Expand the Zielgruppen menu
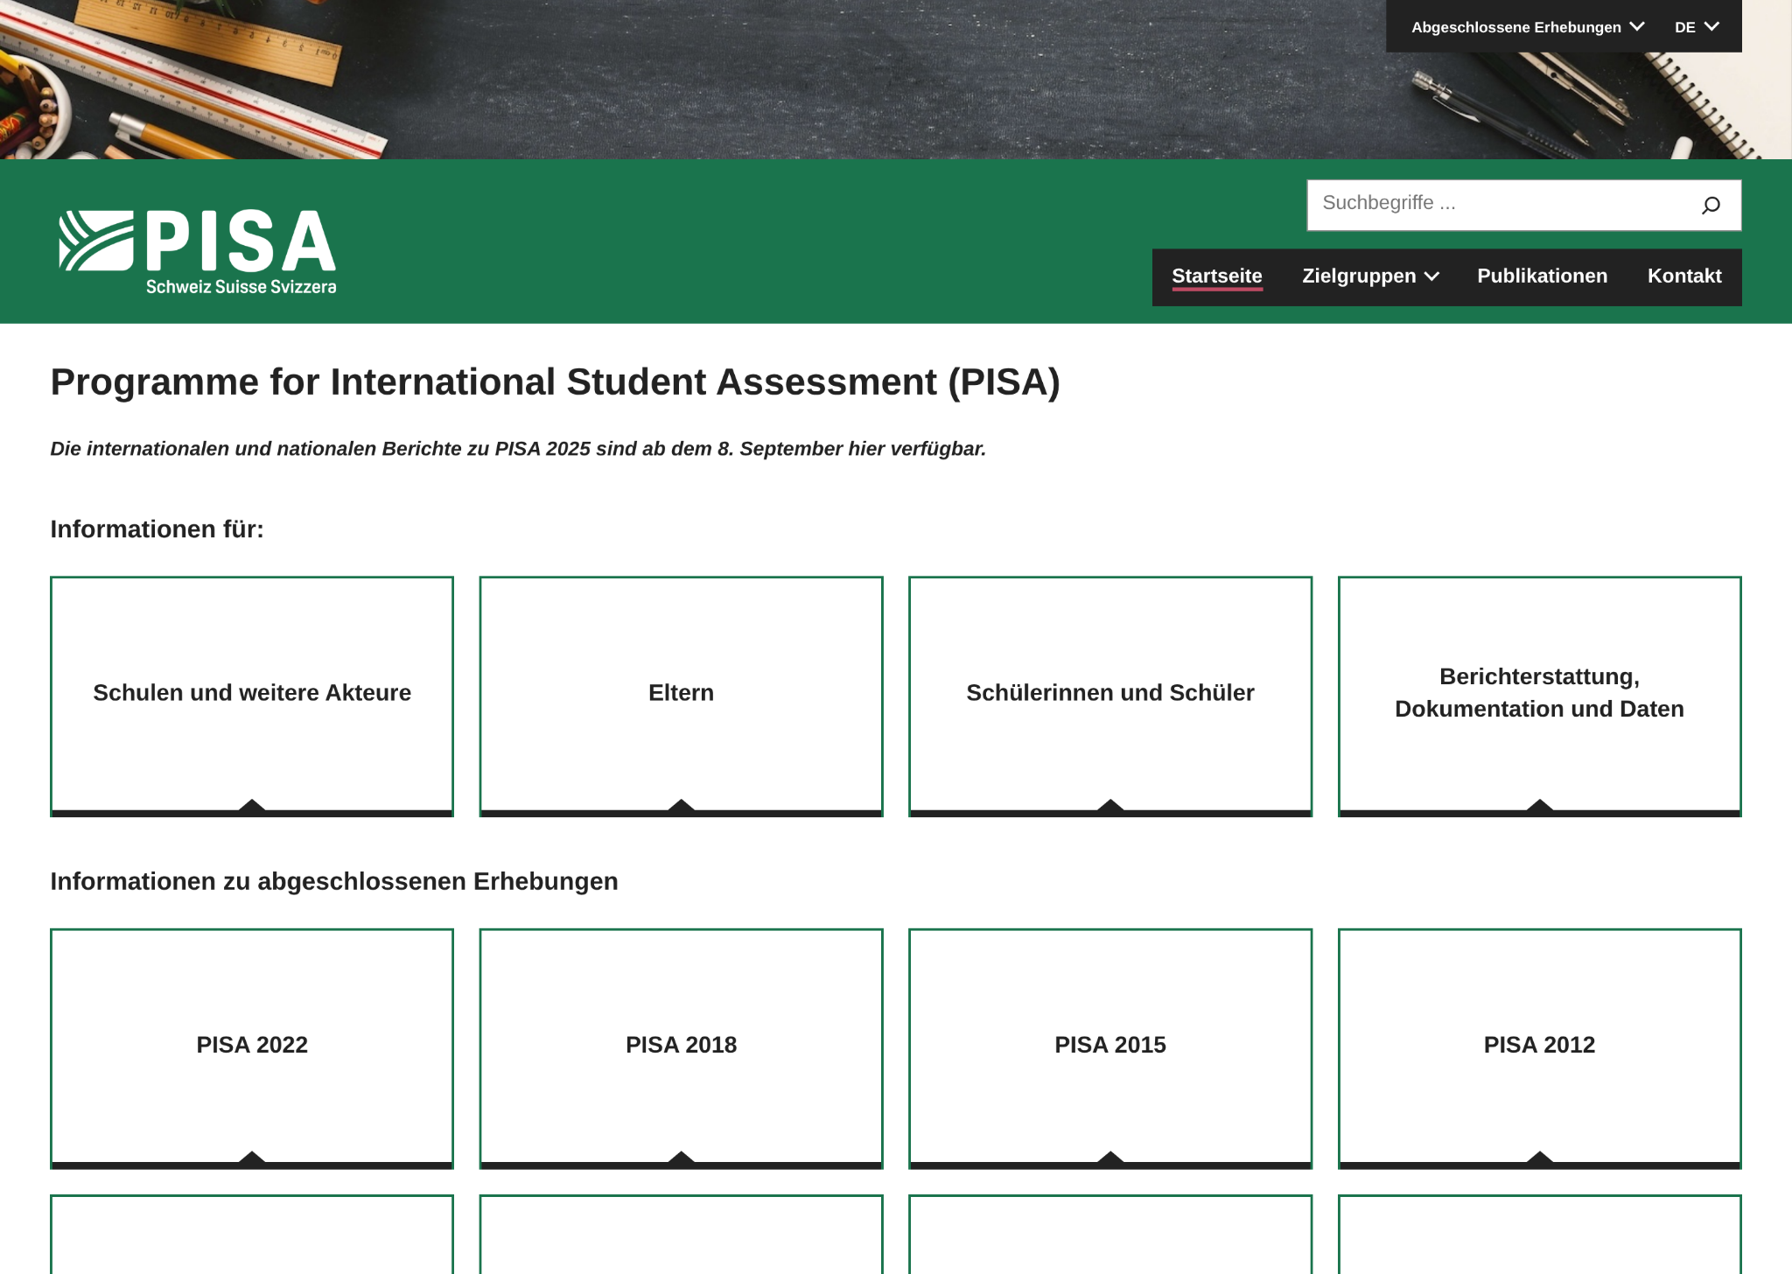The image size is (1792, 1274). point(1370,276)
